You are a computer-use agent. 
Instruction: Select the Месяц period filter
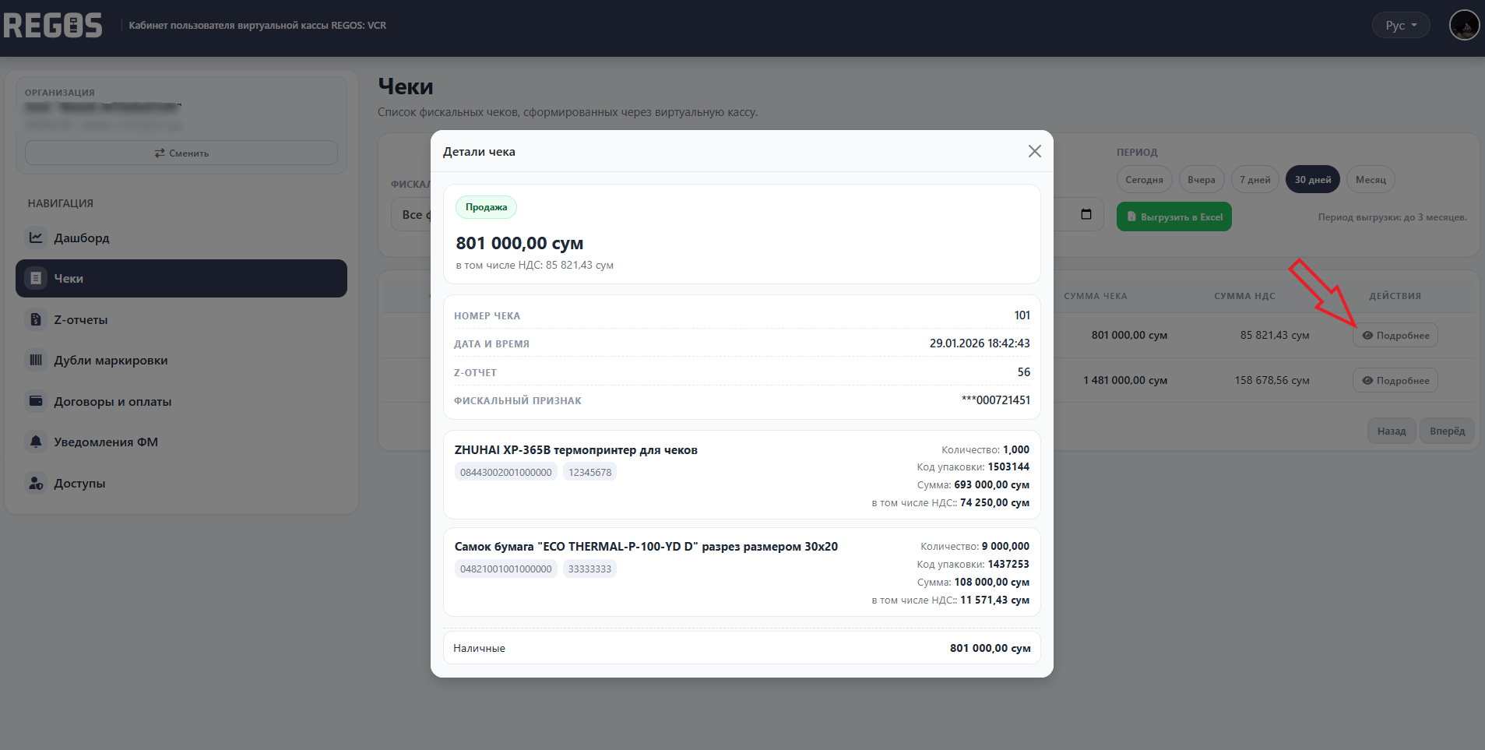(x=1371, y=180)
